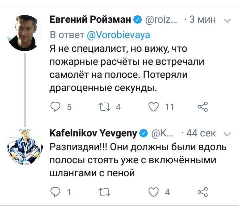
Task: Click the @K... handle in second tweet
Action: [x=162, y=133]
